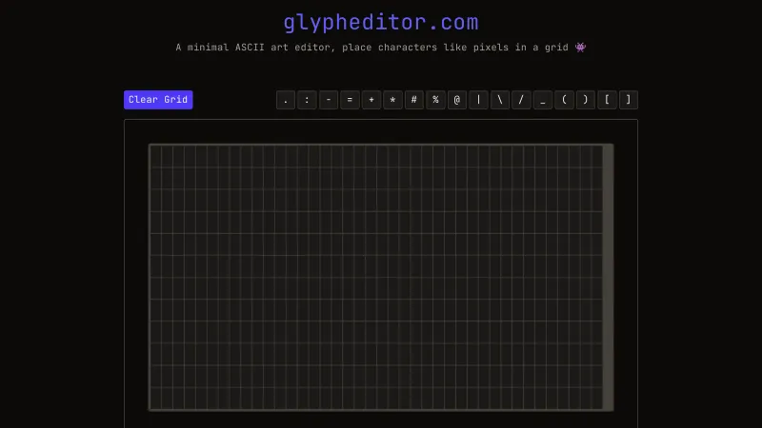This screenshot has width=762, height=428.
Task: Open the glypheditor.com title link
Action: (381, 22)
